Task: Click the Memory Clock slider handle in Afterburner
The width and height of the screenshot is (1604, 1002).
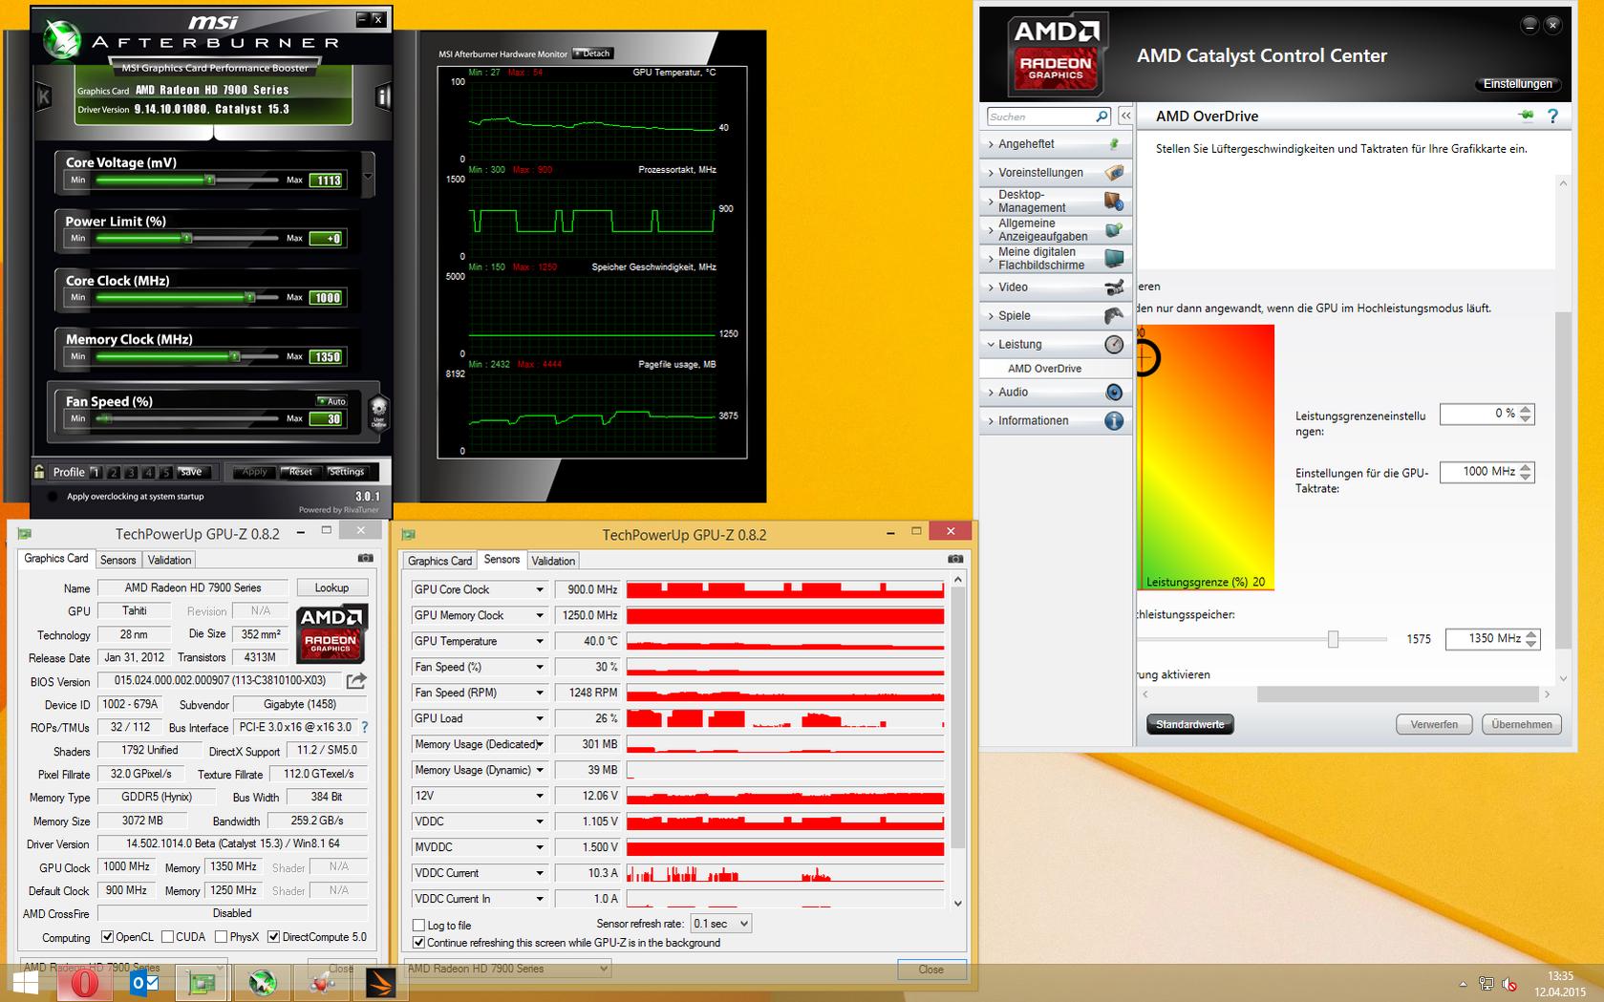Action: click(235, 356)
